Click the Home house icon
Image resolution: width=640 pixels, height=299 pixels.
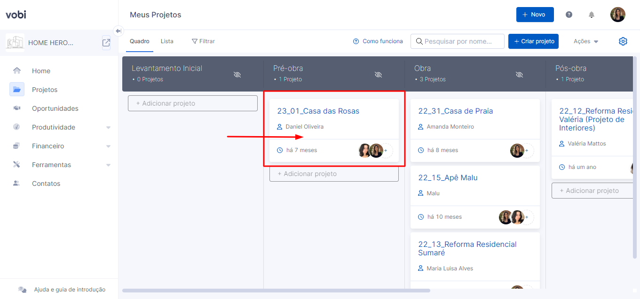(17, 71)
